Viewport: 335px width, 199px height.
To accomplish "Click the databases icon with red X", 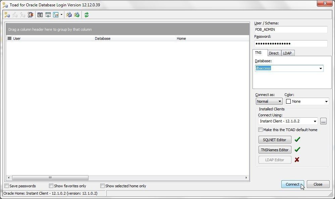I will coord(31,15).
